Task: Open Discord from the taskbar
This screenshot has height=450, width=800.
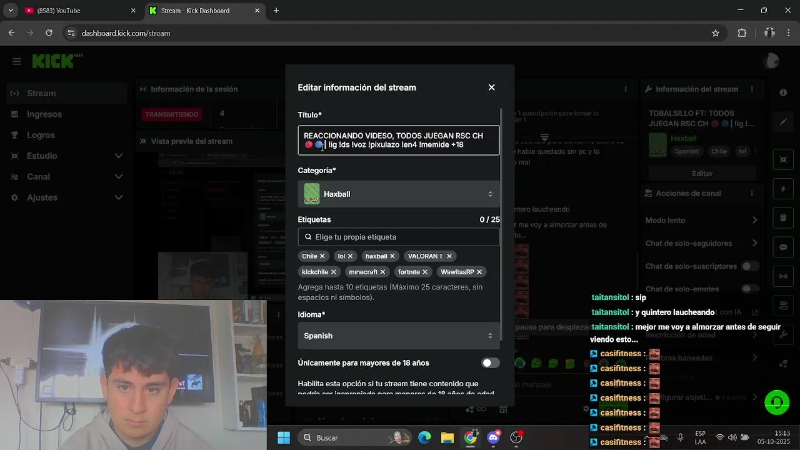Action: pyautogui.click(x=493, y=437)
